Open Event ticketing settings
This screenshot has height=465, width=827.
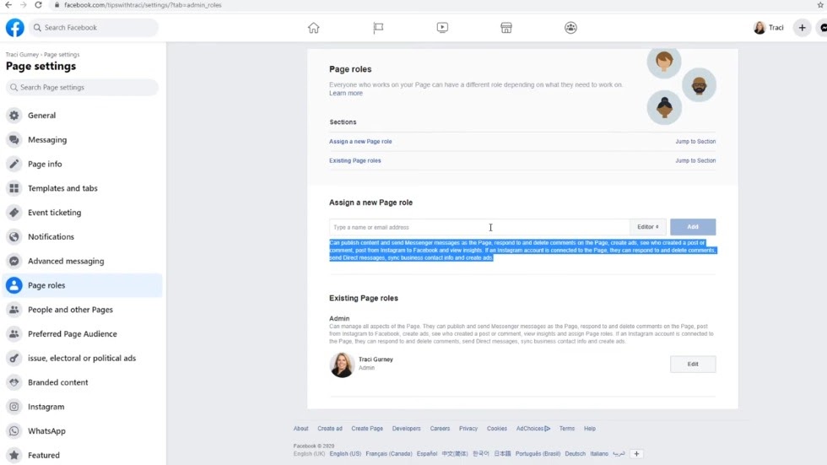tap(83, 213)
